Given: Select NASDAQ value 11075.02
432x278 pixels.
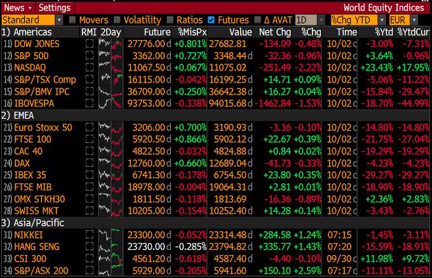Looking at the screenshot, I should point(227,68).
